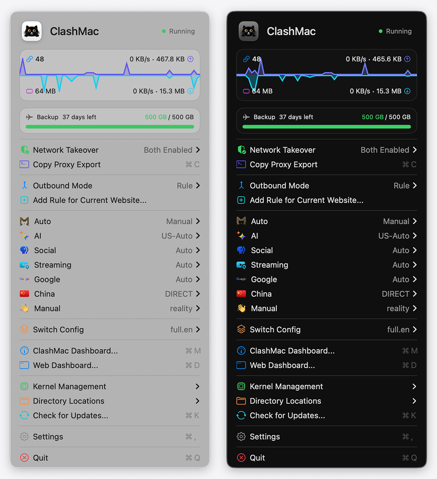Click the network traffic graph

[x=110, y=75]
